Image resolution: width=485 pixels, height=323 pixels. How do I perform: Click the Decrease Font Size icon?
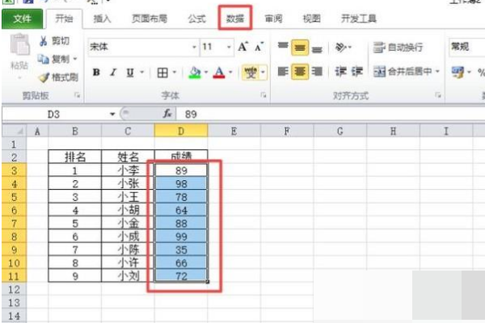coord(259,47)
